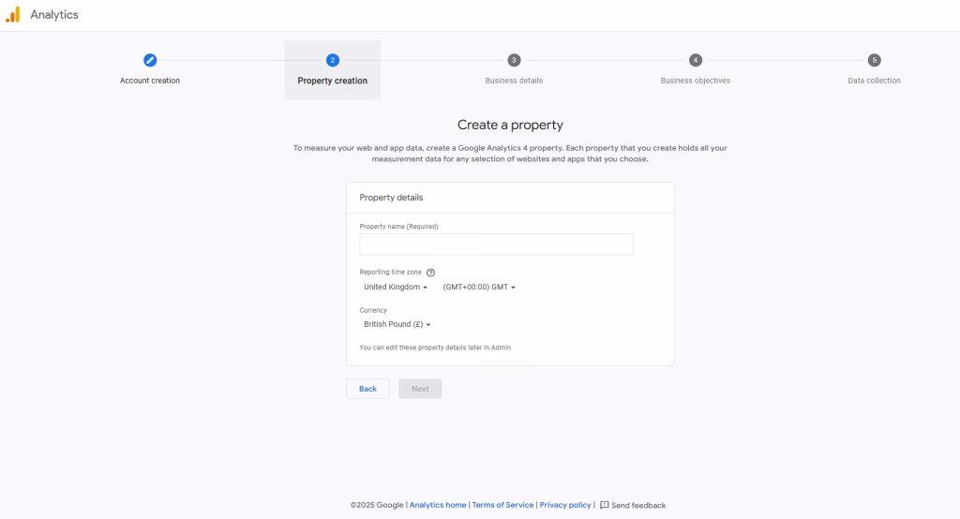This screenshot has height=519, width=960.
Task: Open the (GMT+00:00) GMT time zone dropdown
Action: (x=479, y=287)
